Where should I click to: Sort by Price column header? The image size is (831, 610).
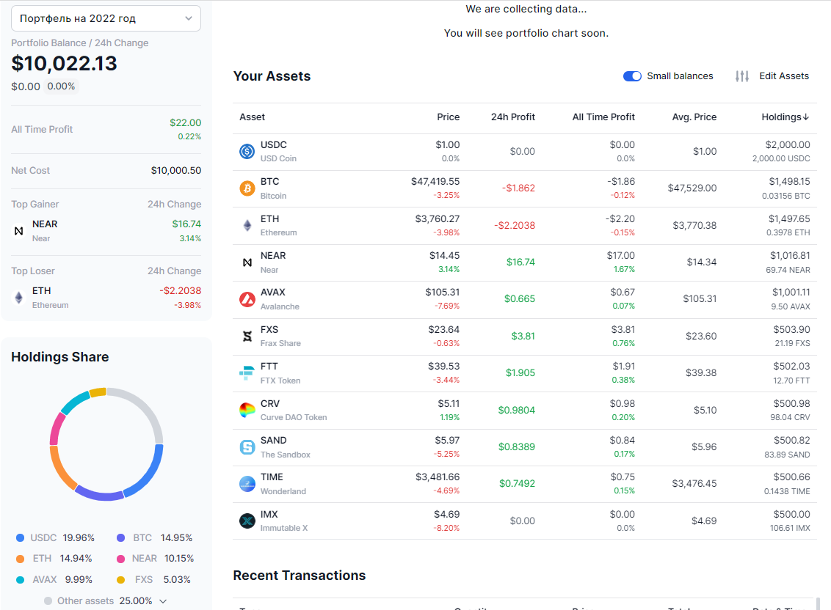449,117
